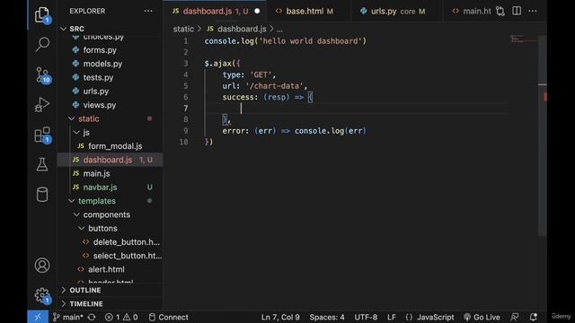
Task: Open editor more actions ellipsis
Action: pos(533,11)
